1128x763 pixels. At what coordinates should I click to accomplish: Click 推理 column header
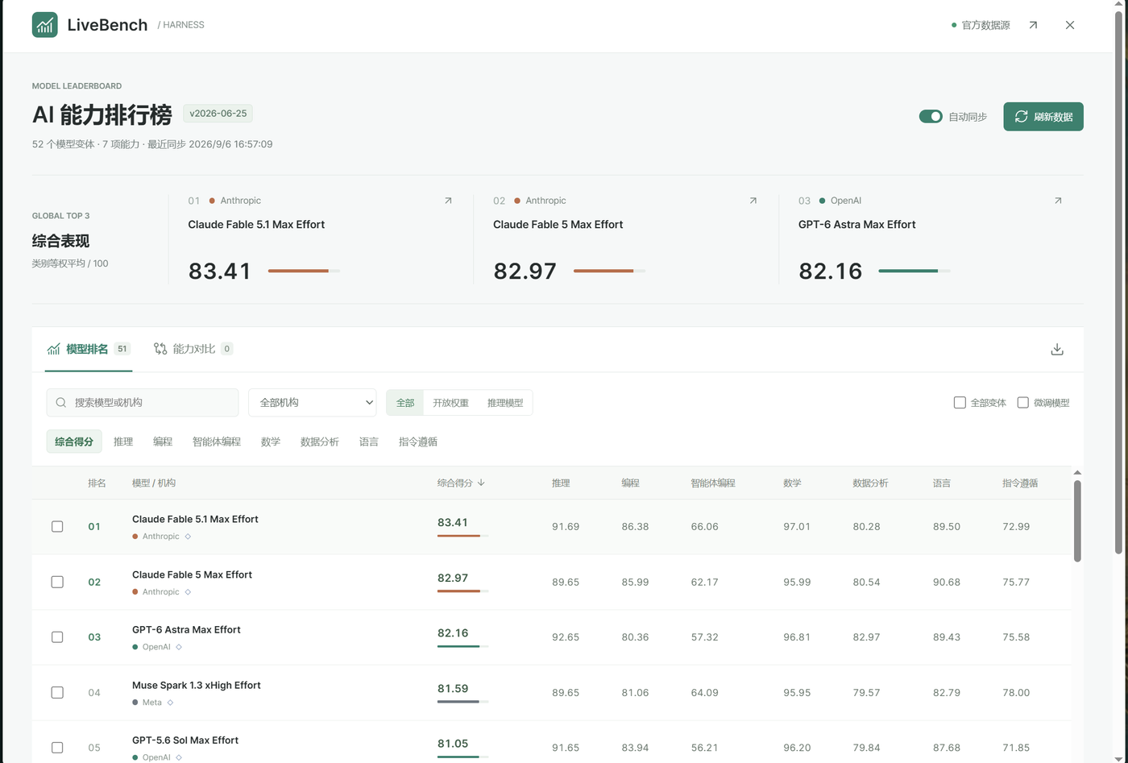point(561,483)
